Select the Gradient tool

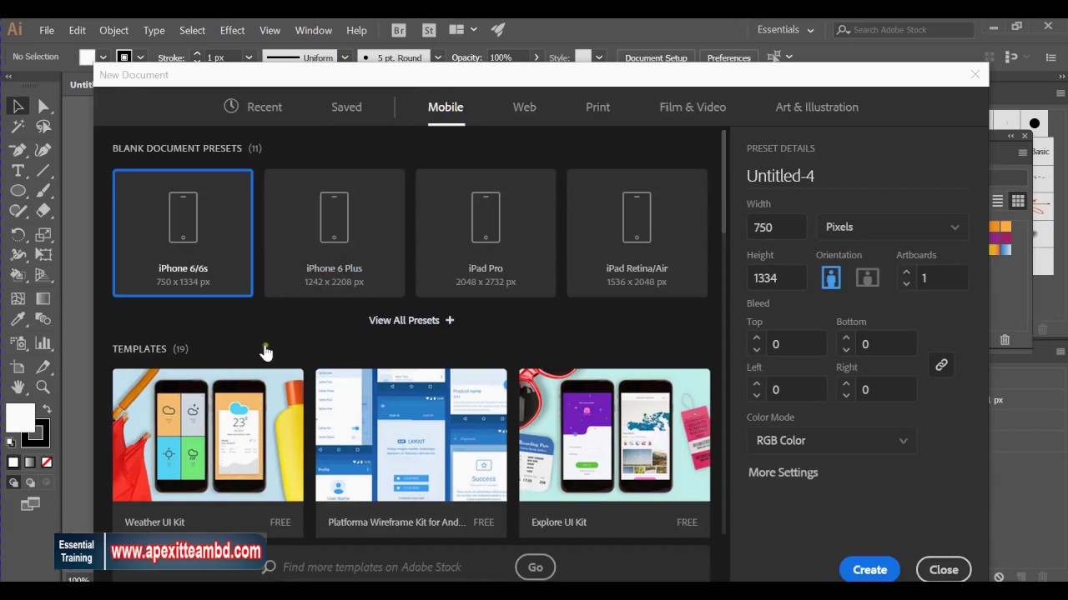[x=43, y=298]
